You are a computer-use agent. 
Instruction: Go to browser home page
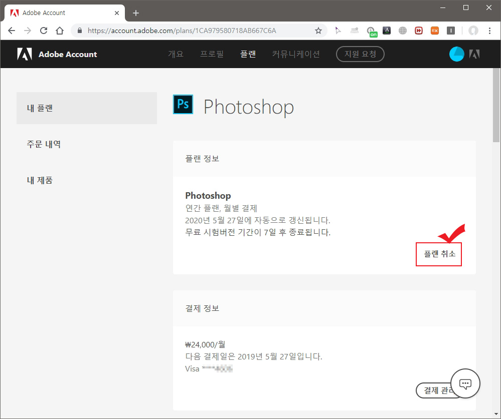(60, 31)
